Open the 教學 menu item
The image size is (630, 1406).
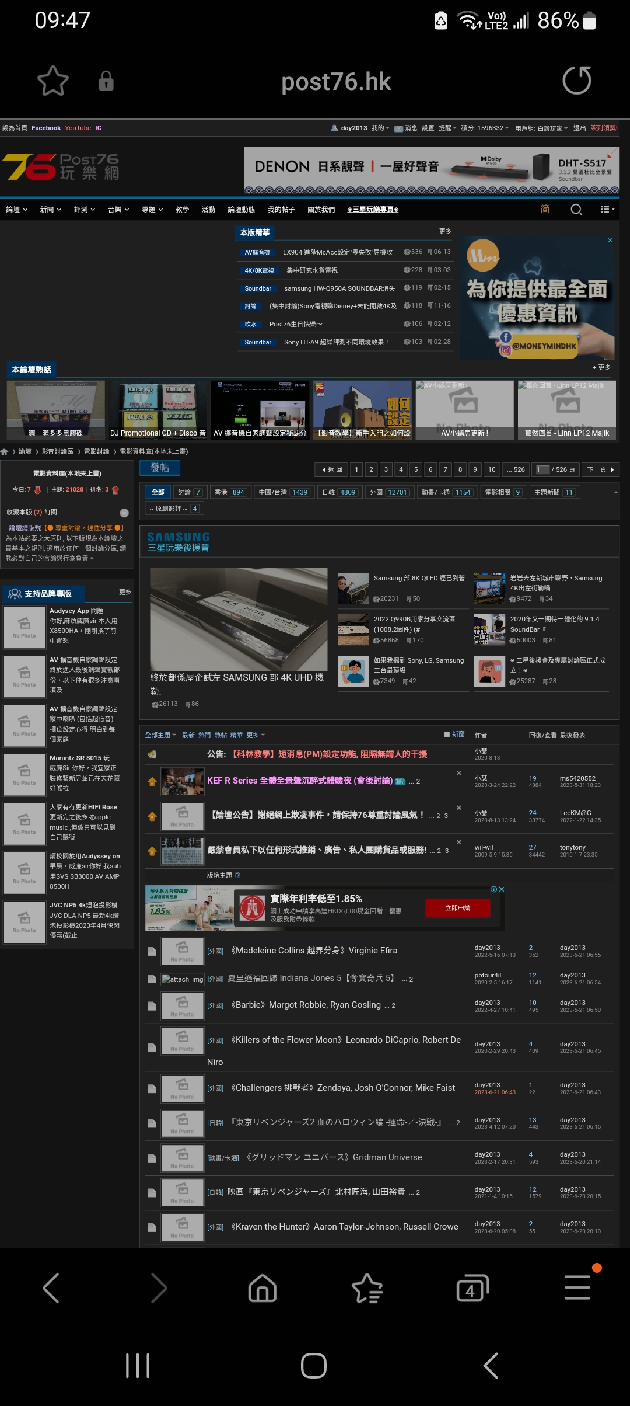coord(182,210)
